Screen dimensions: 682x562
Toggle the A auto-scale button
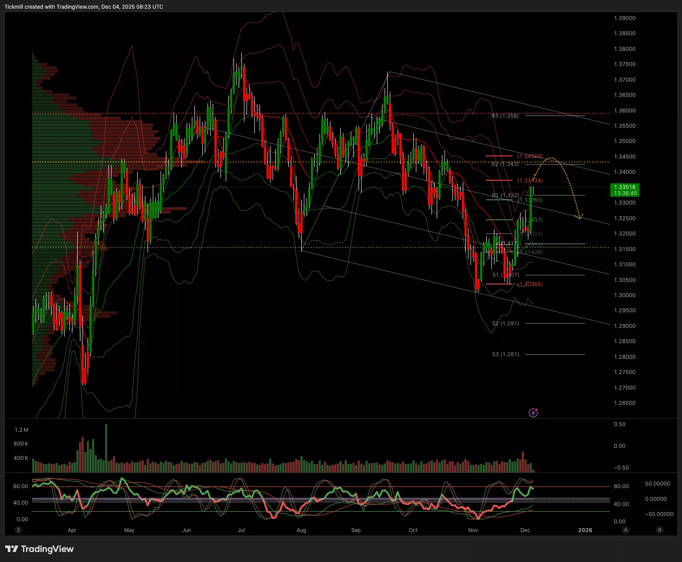pos(626,530)
